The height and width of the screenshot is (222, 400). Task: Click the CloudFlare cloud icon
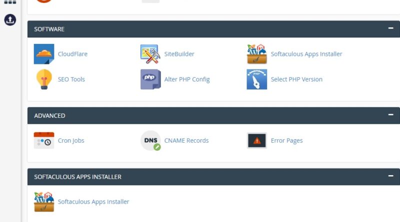[x=44, y=54]
